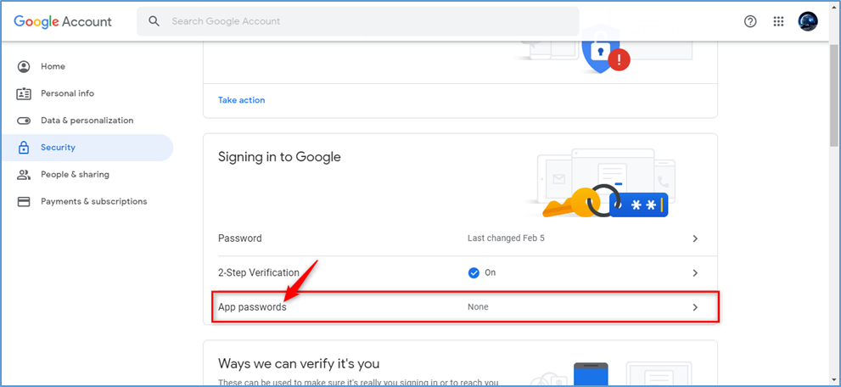This screenshot has width=841, height=387.
Task: Click the Payments & subscriptions card icon
Action: pos(24,202)
